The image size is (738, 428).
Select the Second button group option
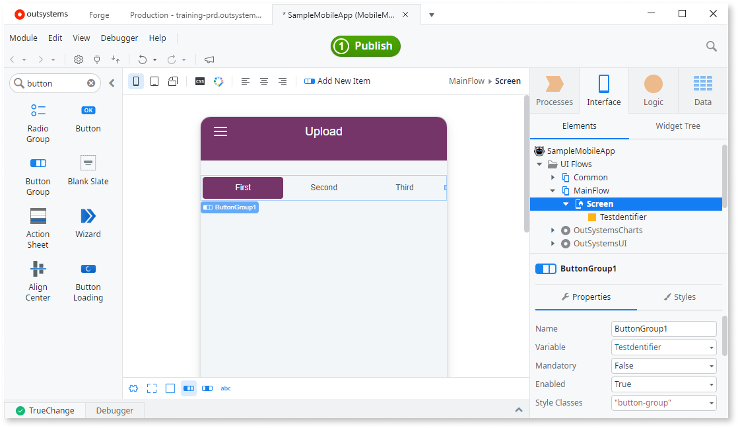tap(323, 188)
